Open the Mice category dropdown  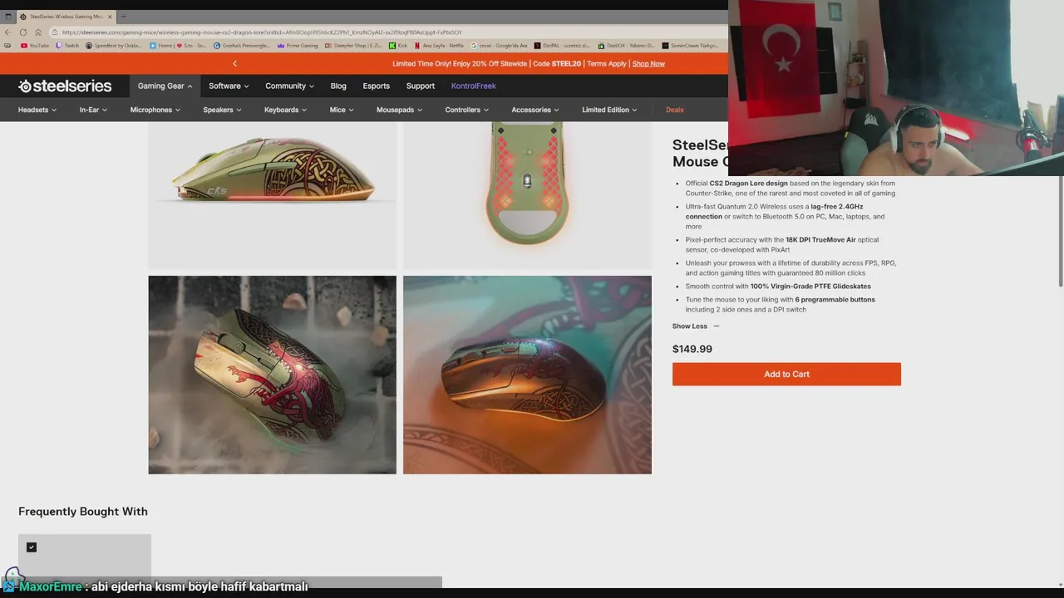click(x=341, y=110)
